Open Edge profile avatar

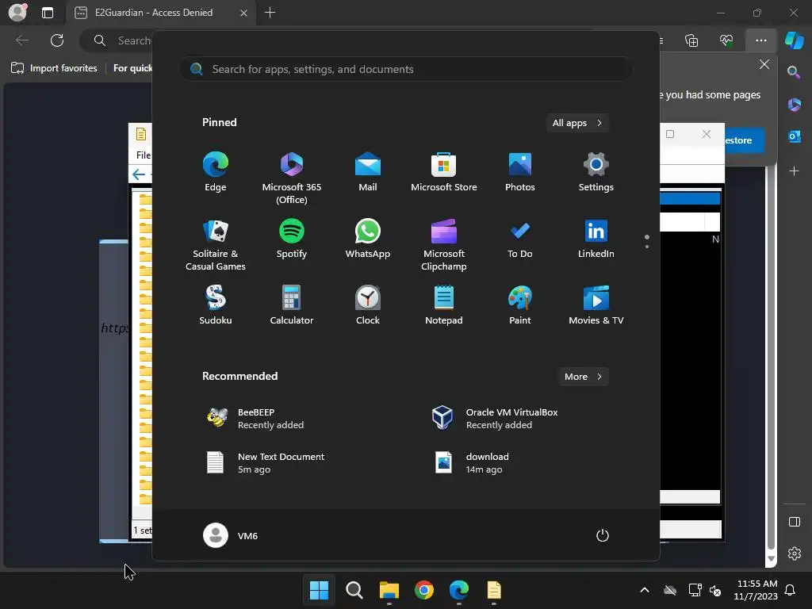click(17, 12)
